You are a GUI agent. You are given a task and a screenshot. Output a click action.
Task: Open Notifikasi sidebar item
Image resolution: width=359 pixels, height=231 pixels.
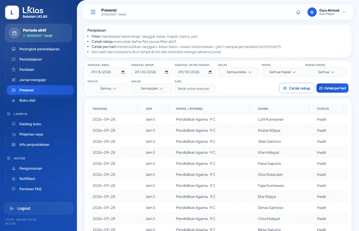pos(41,179)
